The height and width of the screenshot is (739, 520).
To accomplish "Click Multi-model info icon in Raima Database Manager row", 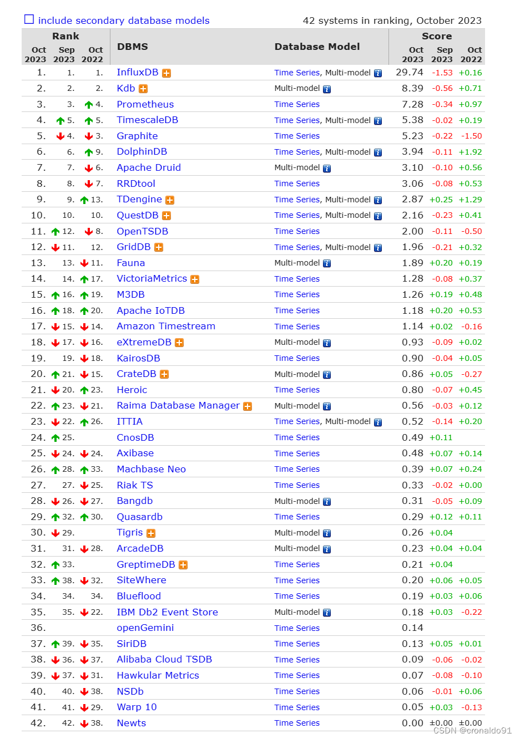I will pyautogui.click(x=327, y=406).
